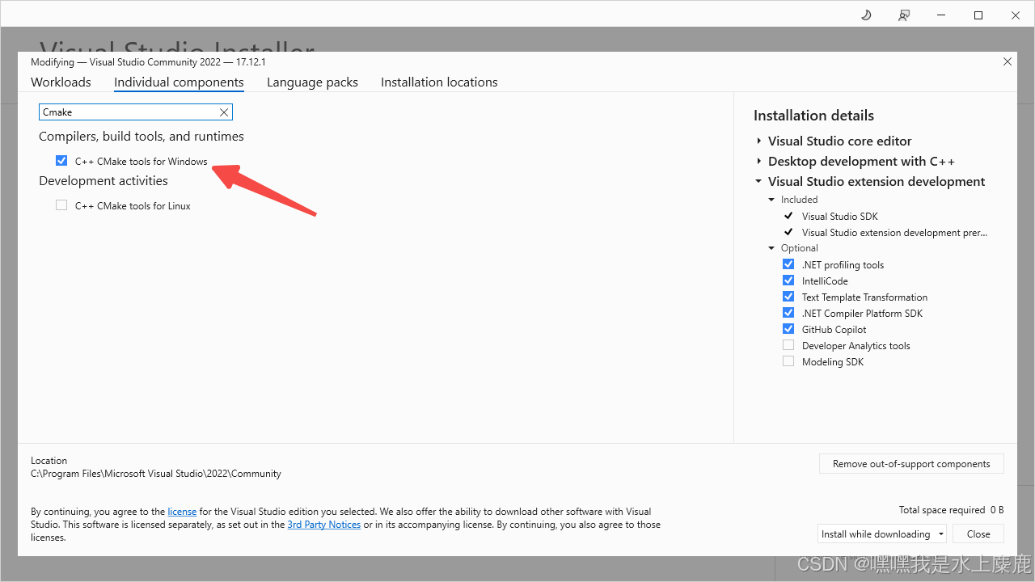
Task: Open the Language packs tab
Action: [x=312, y=82]
